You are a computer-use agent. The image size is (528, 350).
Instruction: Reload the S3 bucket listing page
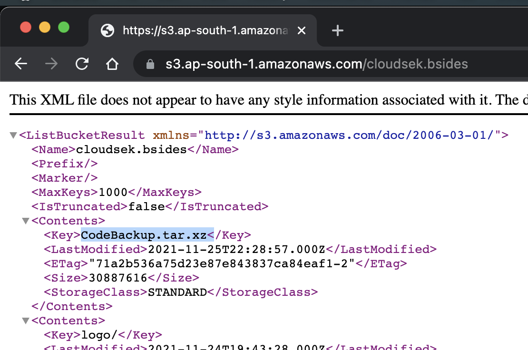click(82, 64)
